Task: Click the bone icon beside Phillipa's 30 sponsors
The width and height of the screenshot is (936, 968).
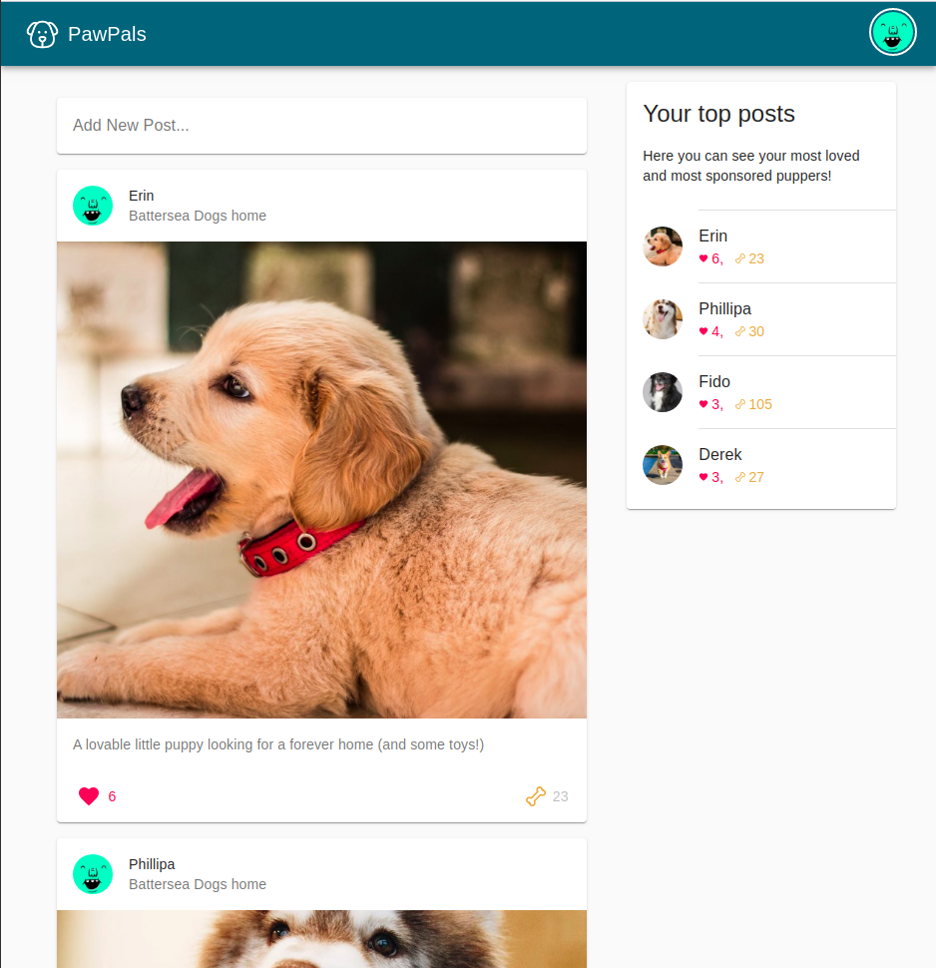Action: pos(739,331)
